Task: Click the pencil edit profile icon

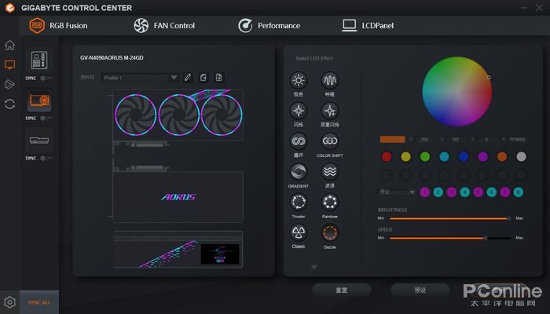Action: coord(188,77)
